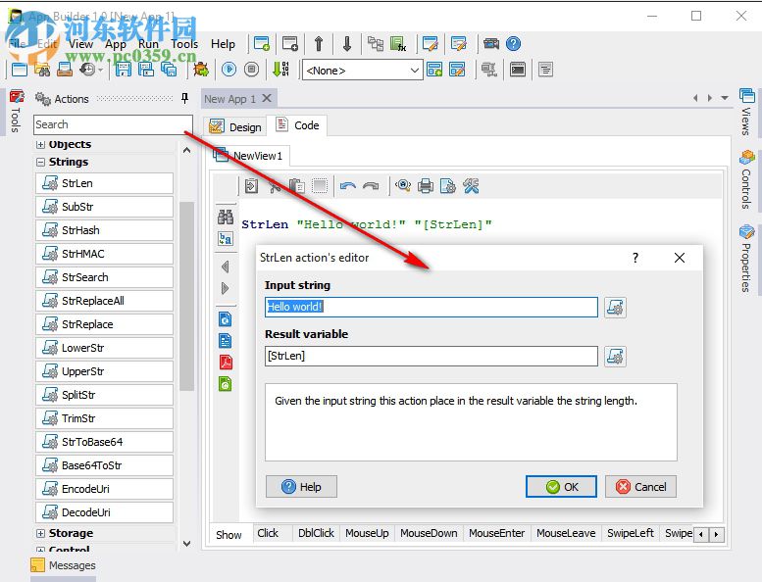
Task: Select the Base64ToStr action
Action: click(x=104, y=465)
